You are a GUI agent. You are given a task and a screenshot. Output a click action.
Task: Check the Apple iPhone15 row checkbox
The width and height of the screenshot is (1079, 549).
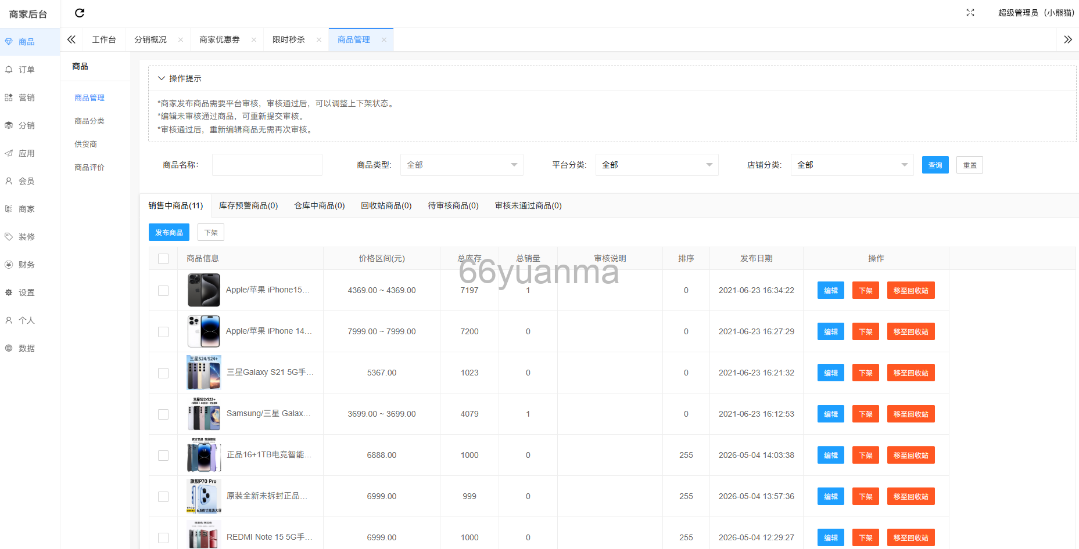[x=163, y=291]
